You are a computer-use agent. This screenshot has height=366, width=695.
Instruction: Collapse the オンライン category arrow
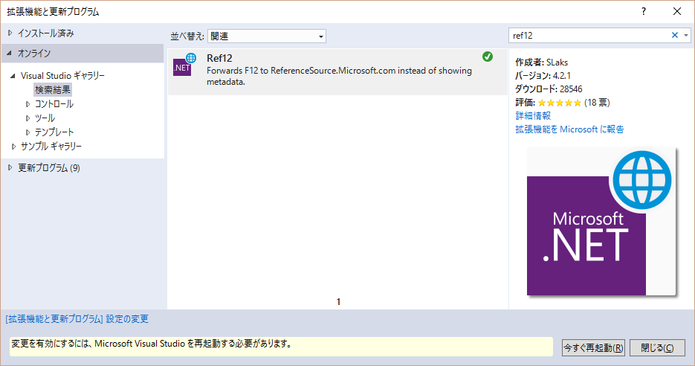tap(10, 54)
